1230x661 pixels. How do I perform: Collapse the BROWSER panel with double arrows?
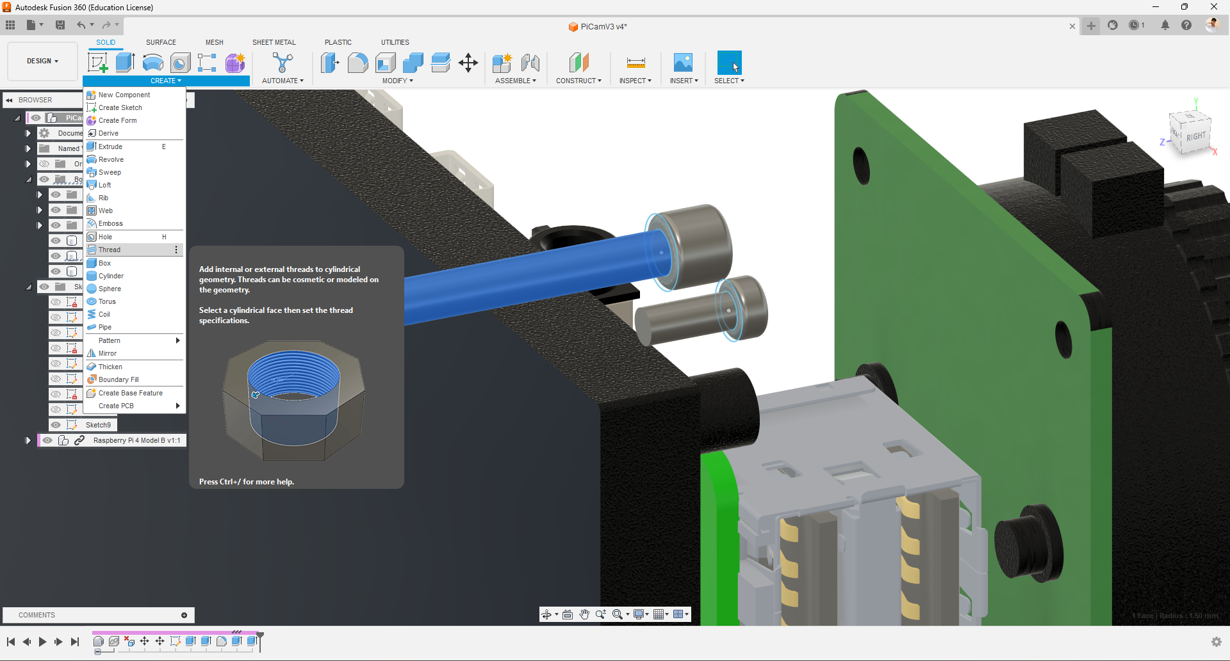(x=10, y=100)
